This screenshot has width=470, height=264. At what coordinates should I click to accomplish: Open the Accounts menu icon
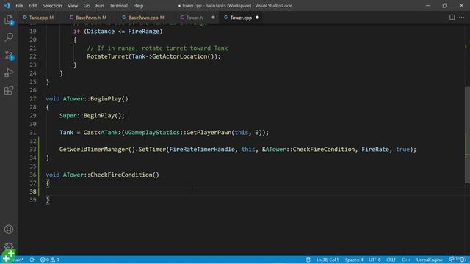coord(9,230)
